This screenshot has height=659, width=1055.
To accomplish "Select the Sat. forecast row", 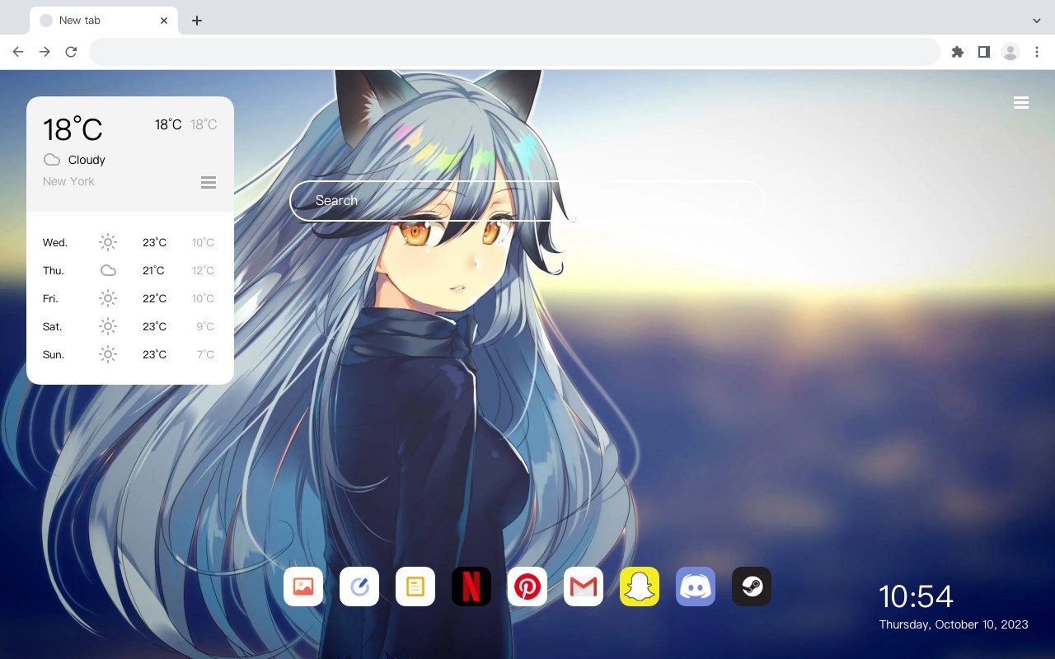I will coord(130,326).
